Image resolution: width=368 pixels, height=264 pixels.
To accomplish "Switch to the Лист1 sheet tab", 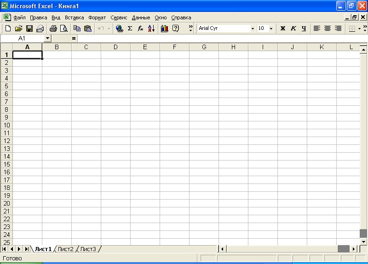I will [43, 249].
